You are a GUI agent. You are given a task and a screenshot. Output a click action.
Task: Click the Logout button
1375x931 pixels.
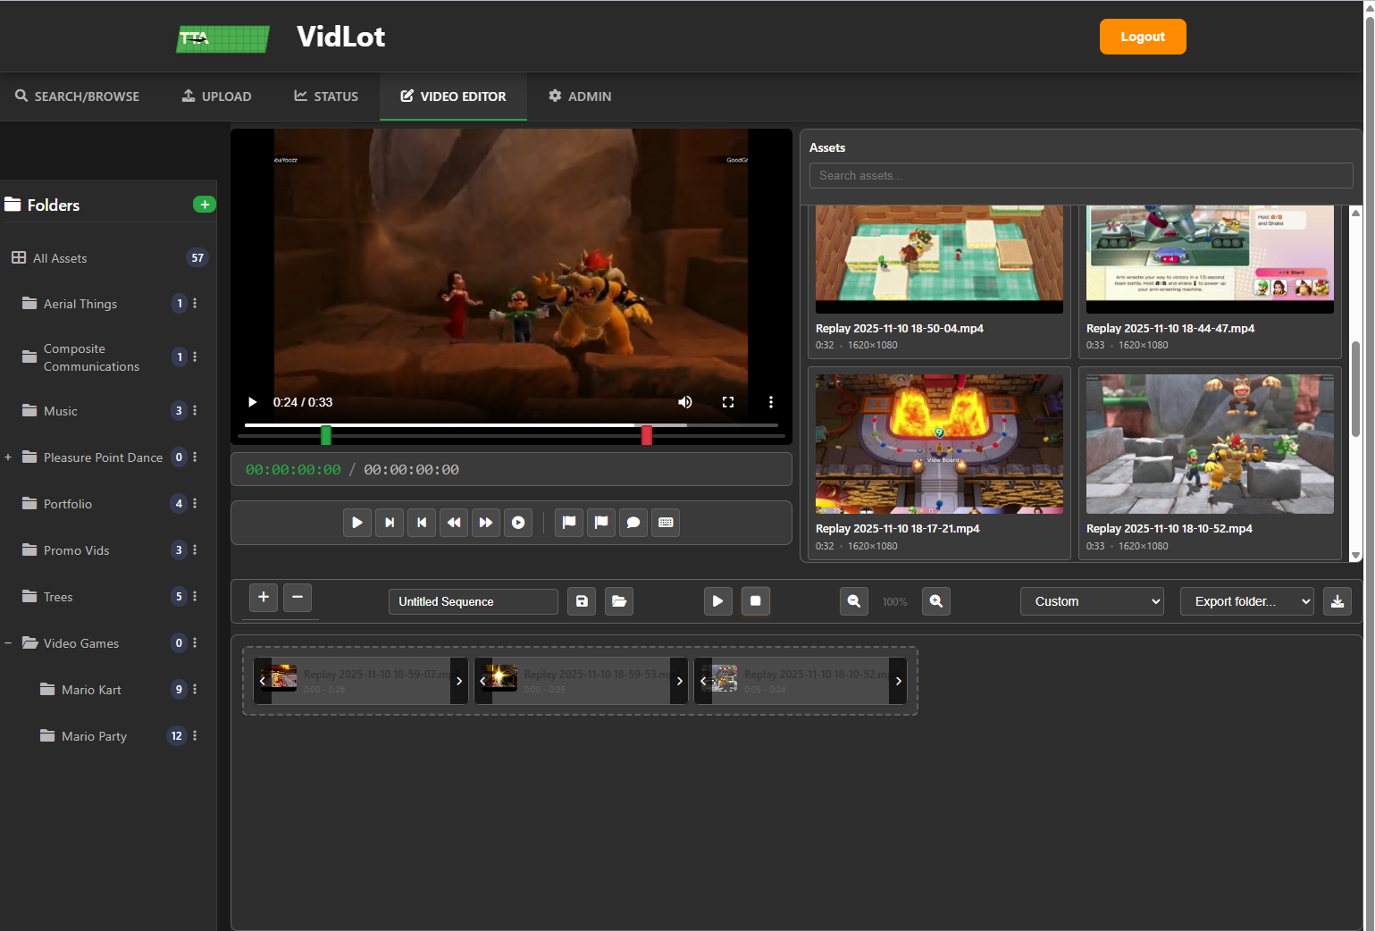point(1143,37)
